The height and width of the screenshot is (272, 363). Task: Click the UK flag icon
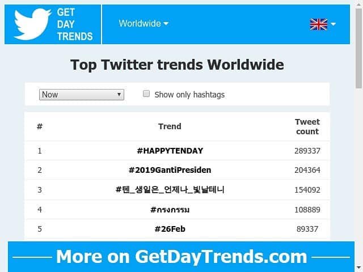click(318, 24)
